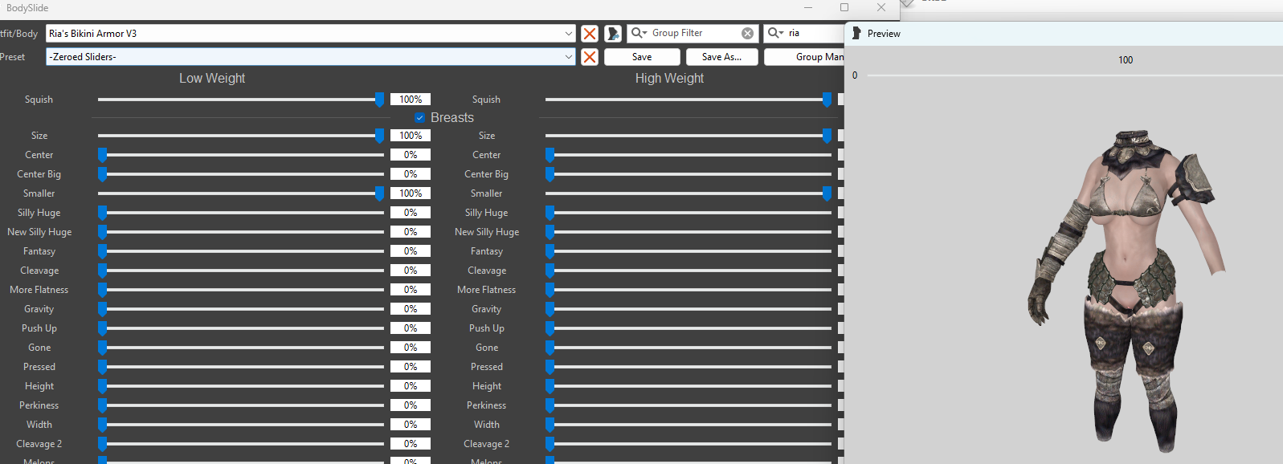
Task: Delete the outfit project with the red X beside Ria's Bikini Armor V3
Action: [590, 34]
